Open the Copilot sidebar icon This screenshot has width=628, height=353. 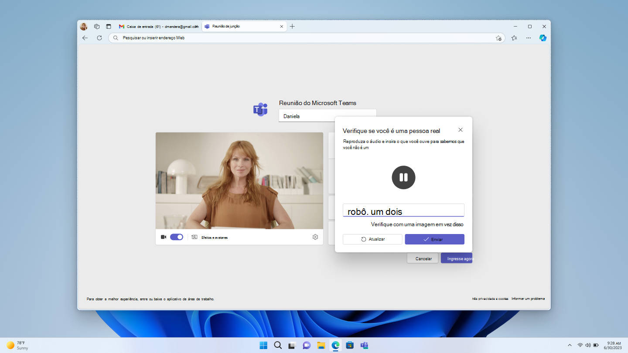coord(543,38)
